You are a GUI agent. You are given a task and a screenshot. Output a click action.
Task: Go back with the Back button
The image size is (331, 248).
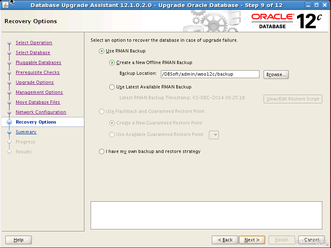coord(225,240)
